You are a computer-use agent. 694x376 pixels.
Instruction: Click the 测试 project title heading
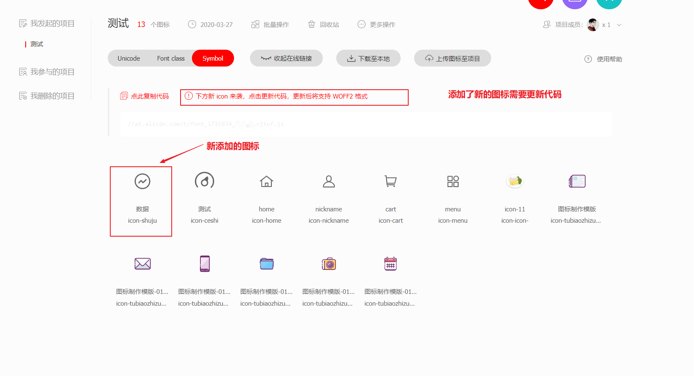tap(118, 23)
